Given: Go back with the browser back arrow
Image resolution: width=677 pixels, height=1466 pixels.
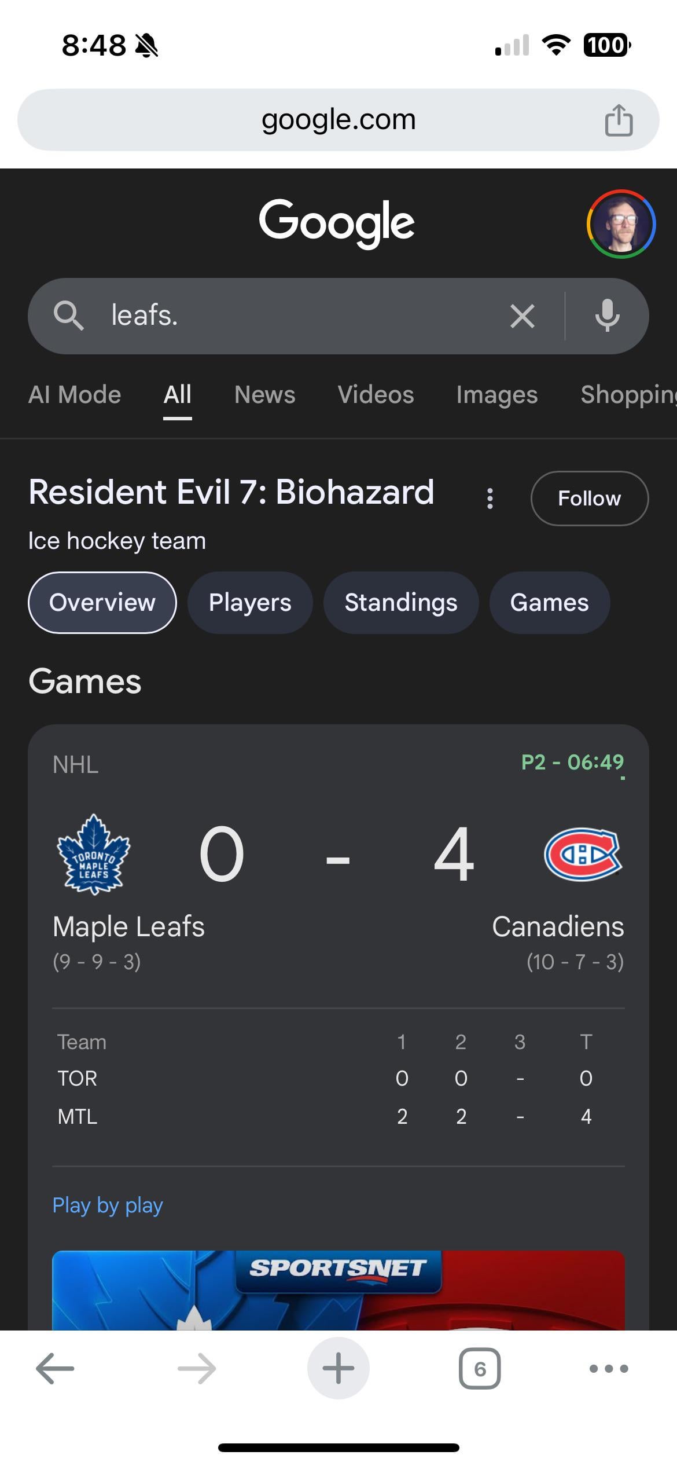Looking at the screenshot, I should pyautogui.click(x=55, y=1369).
